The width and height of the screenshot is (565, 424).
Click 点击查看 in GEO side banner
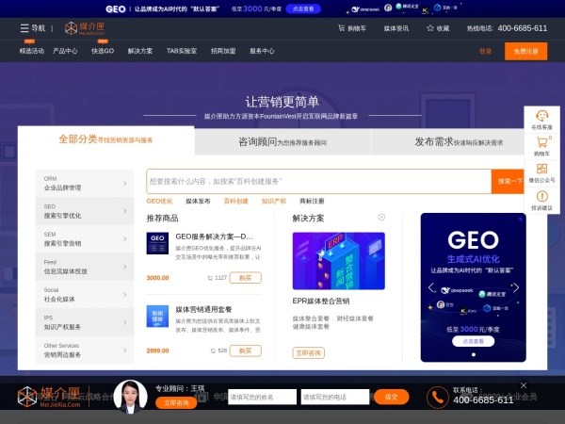473,341
